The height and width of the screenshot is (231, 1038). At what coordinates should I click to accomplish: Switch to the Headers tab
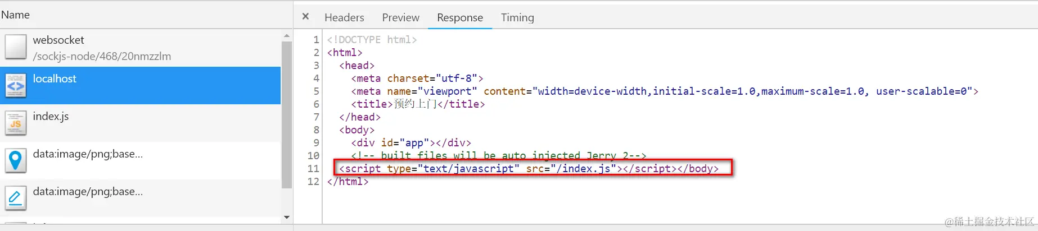[x=344, y=17]
